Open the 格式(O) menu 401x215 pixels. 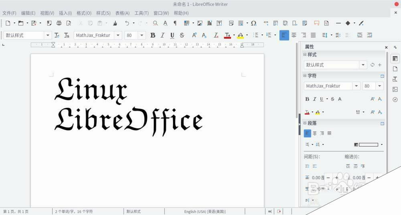[x=84, y=13]
